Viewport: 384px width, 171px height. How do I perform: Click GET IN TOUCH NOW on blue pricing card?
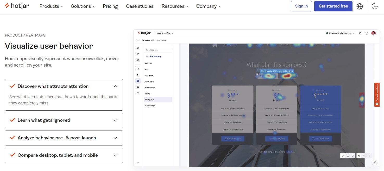pyautogui.click(x=320, y=139)
